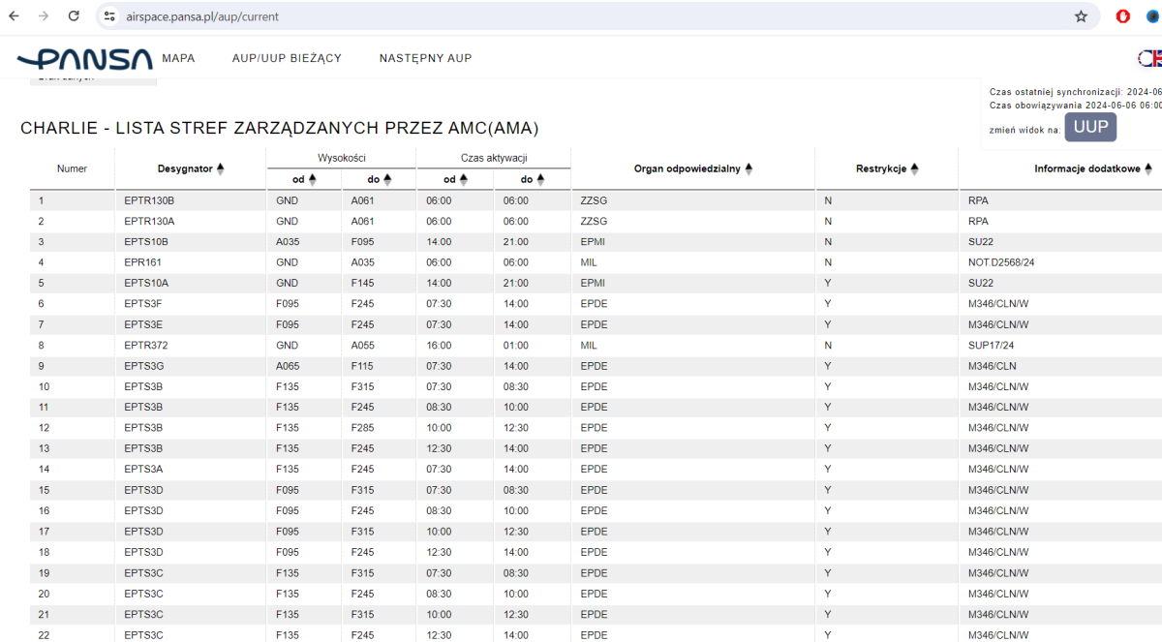
Task: Select designator EPTS10A in row 5
Action: tap(146, 283)
